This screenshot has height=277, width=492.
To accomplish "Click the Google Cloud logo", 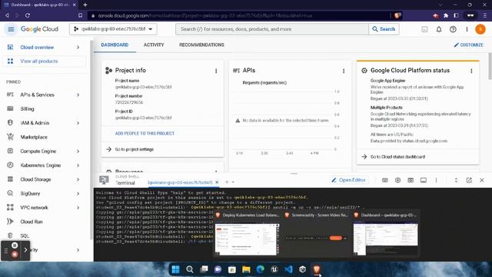I will [x=39, y=29].
